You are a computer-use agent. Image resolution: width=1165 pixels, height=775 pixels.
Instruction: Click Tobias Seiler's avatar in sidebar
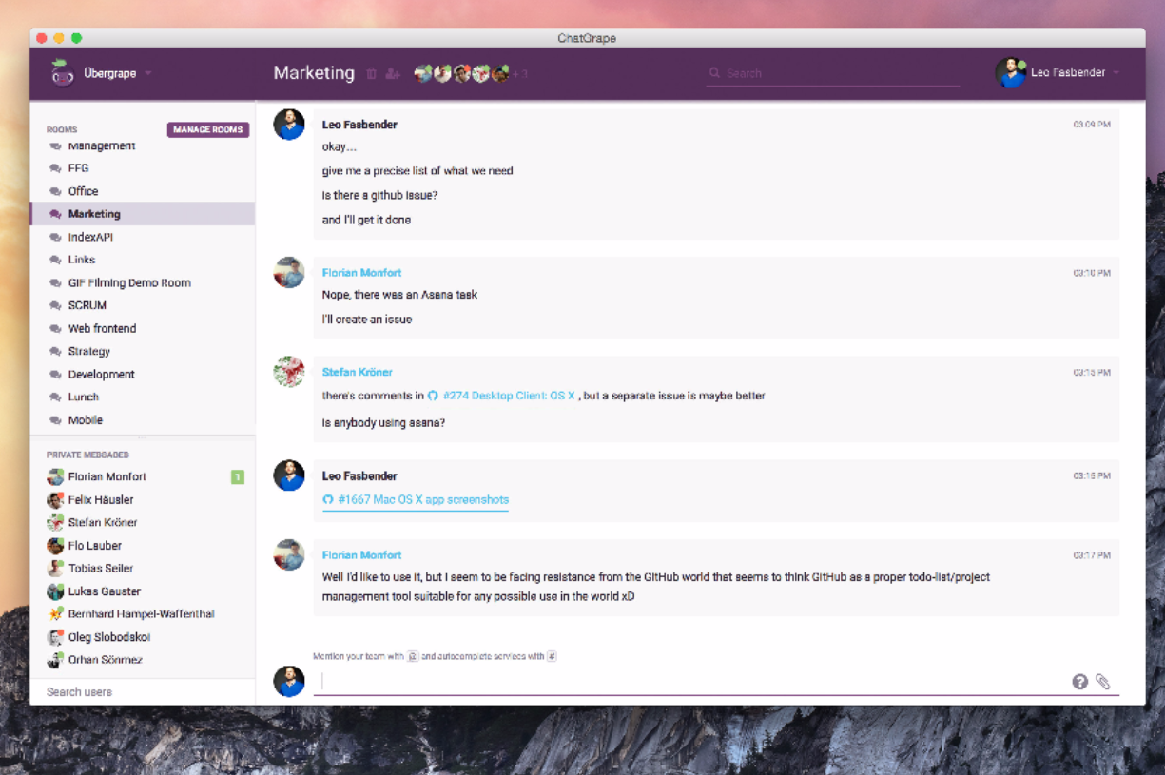click(55, 568)
